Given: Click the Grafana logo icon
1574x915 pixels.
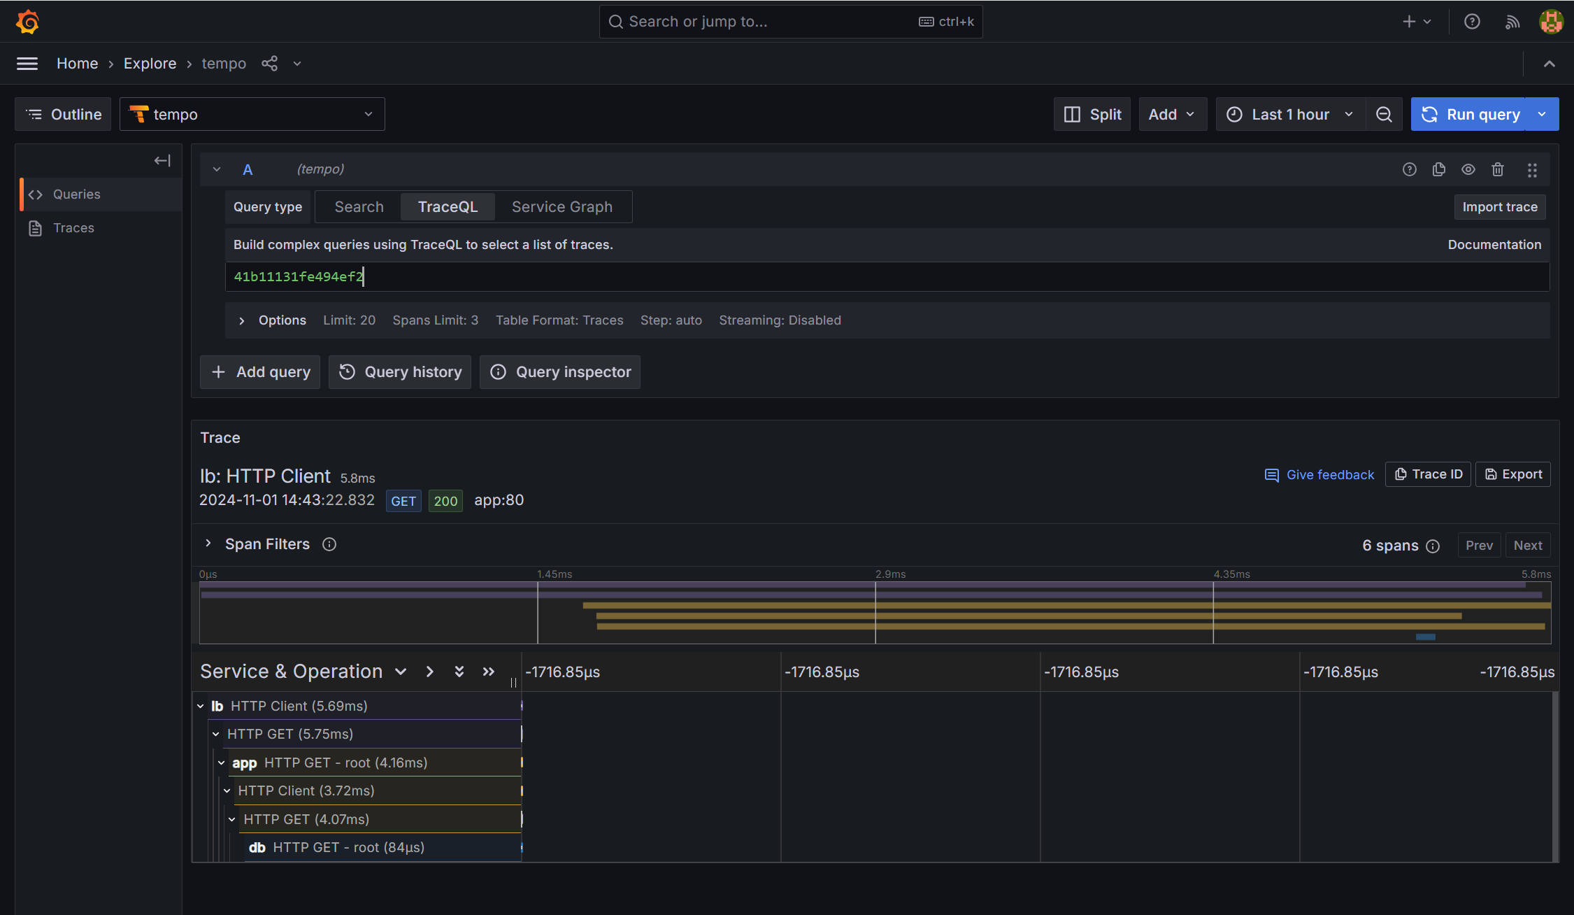Looking at the screenshot, I should (27, 22).
